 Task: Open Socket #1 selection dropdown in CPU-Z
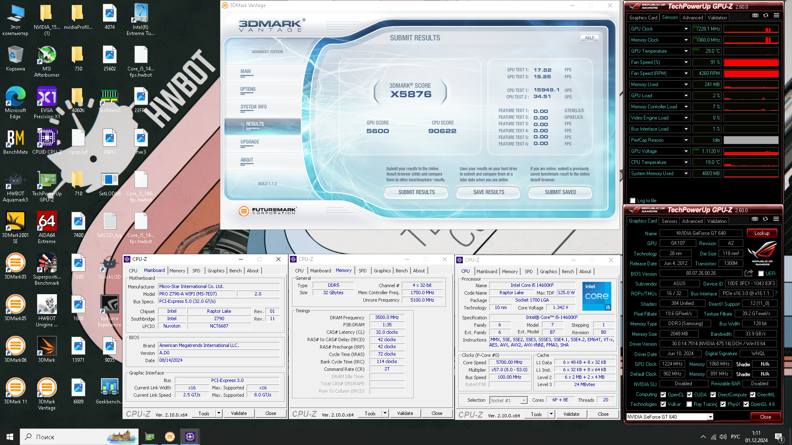pyautogui.click(x=523, y=400)
